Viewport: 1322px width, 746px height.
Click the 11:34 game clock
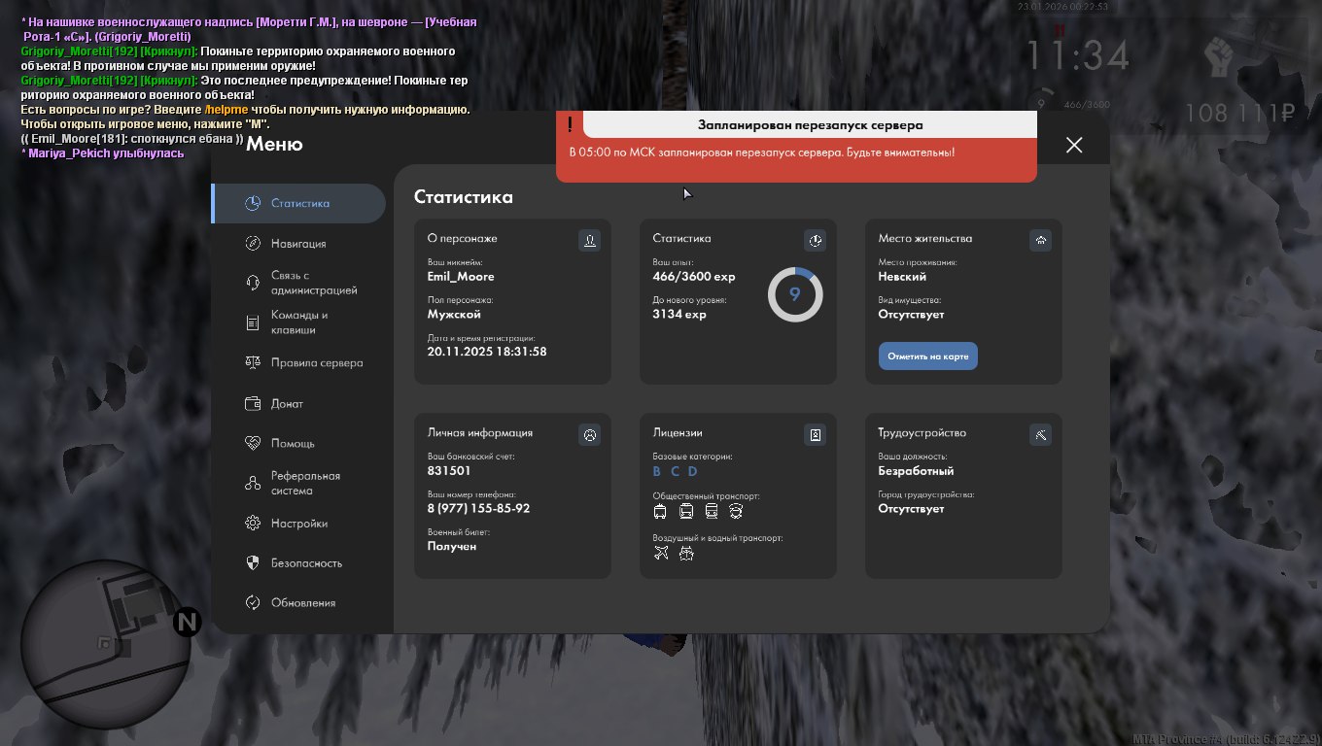tap(1078, 56)
